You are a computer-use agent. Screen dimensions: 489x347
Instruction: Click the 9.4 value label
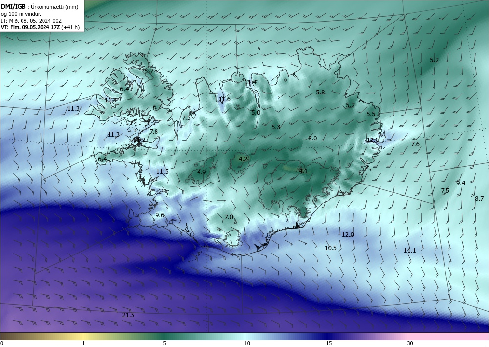point(461,183)
